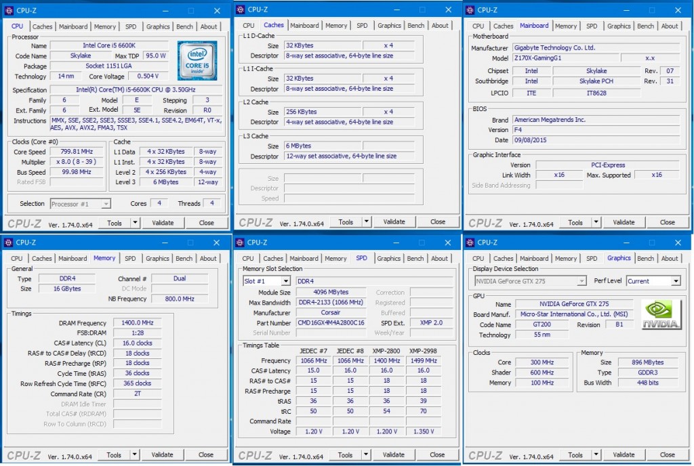Switch to the About tab in the Mainboard window
694x466 pixels.
point(670,26)
